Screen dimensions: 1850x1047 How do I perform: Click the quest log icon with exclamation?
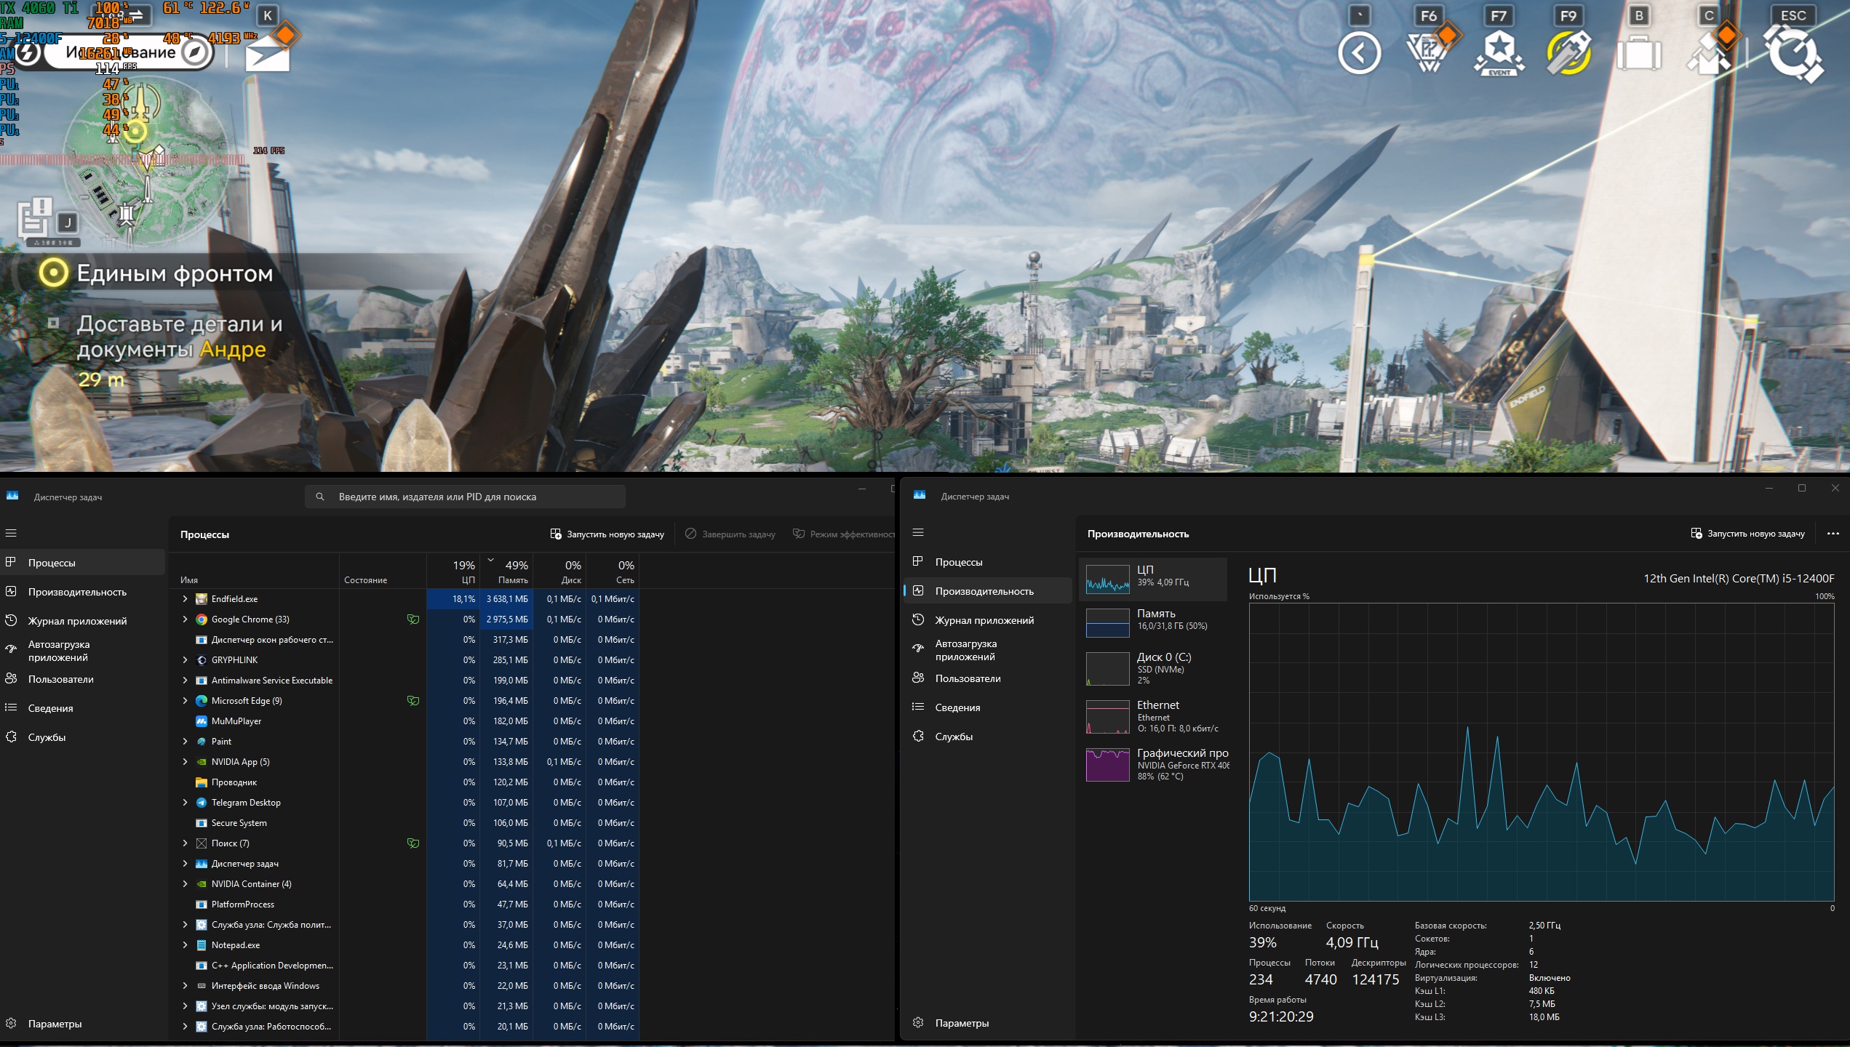[35, 219]
